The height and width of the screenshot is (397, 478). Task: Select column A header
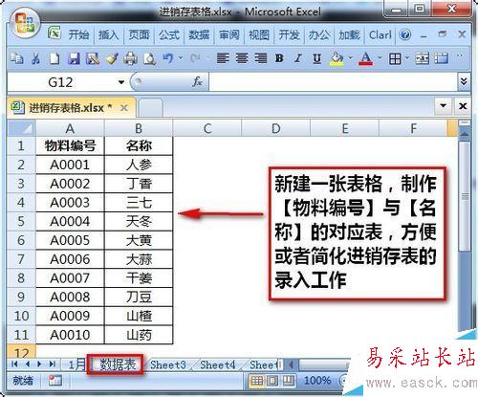pos(70,128)
